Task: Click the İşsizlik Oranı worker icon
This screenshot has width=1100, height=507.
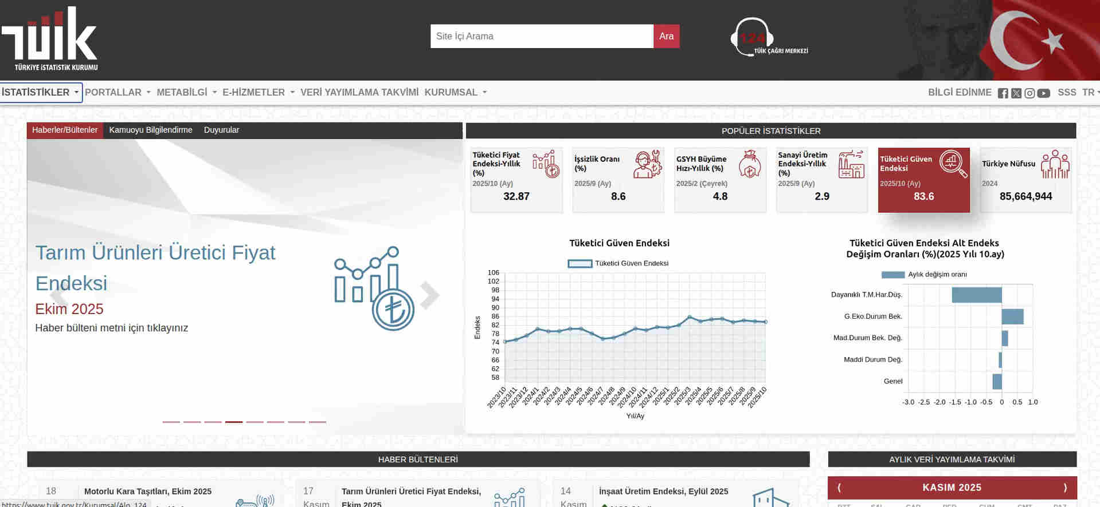Action: (648, 164)
